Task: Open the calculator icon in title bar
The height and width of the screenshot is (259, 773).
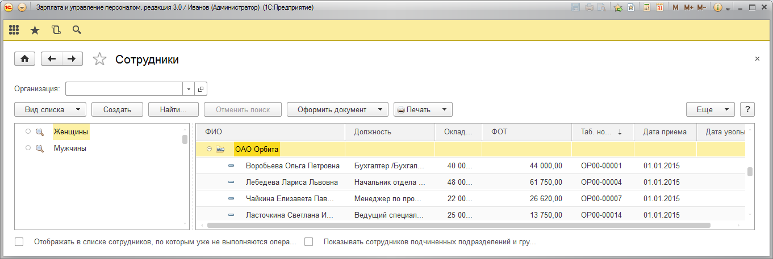Action: tap(646, 8)
